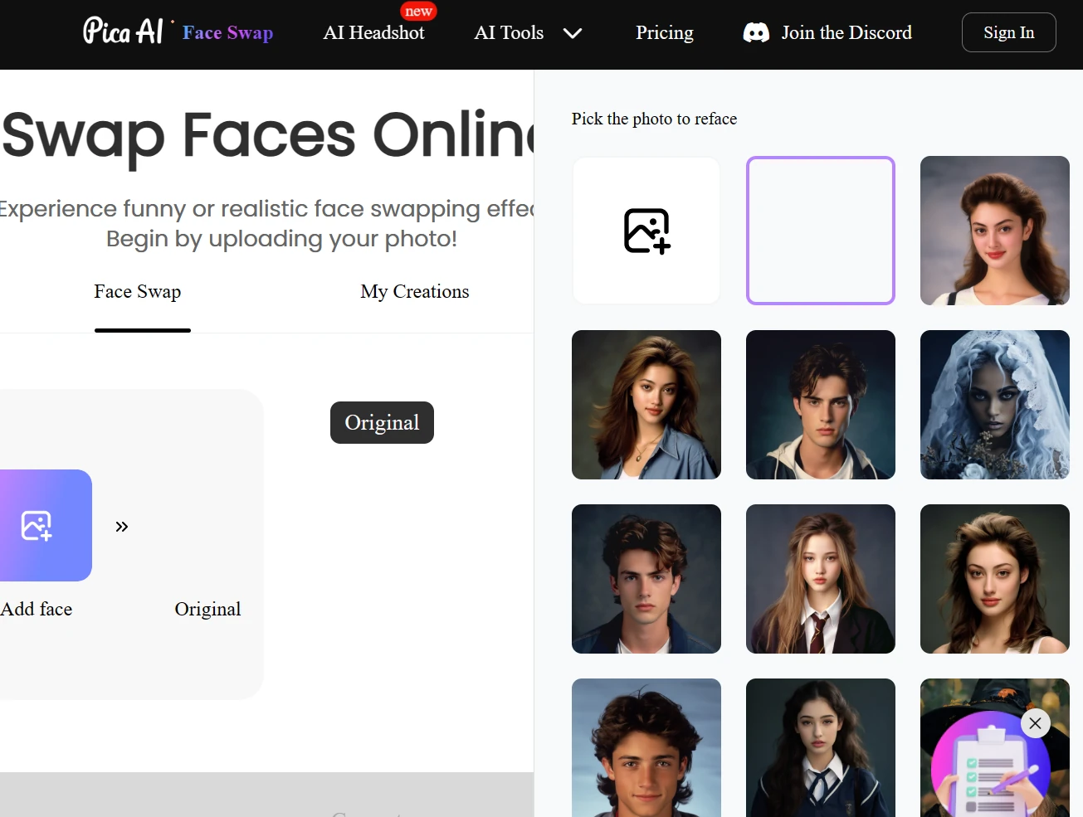
Task: Pick the blue-haired bride with veil photo
Action: (994, 405)
